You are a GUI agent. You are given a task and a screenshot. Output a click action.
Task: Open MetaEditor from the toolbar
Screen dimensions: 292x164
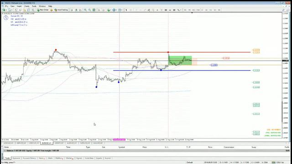tap(52, 10)
